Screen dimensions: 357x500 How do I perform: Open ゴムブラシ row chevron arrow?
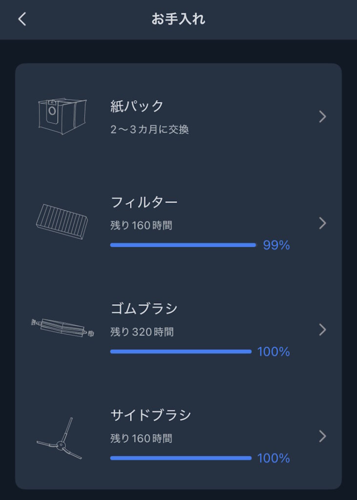click(x=322, y=330)
